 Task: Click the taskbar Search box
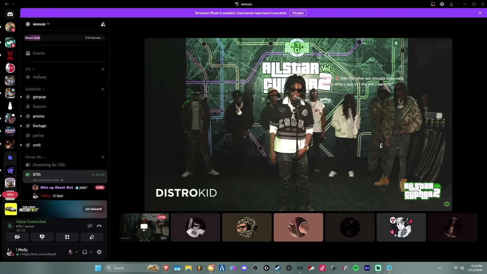pyautogui.click(x=133, y=268)
